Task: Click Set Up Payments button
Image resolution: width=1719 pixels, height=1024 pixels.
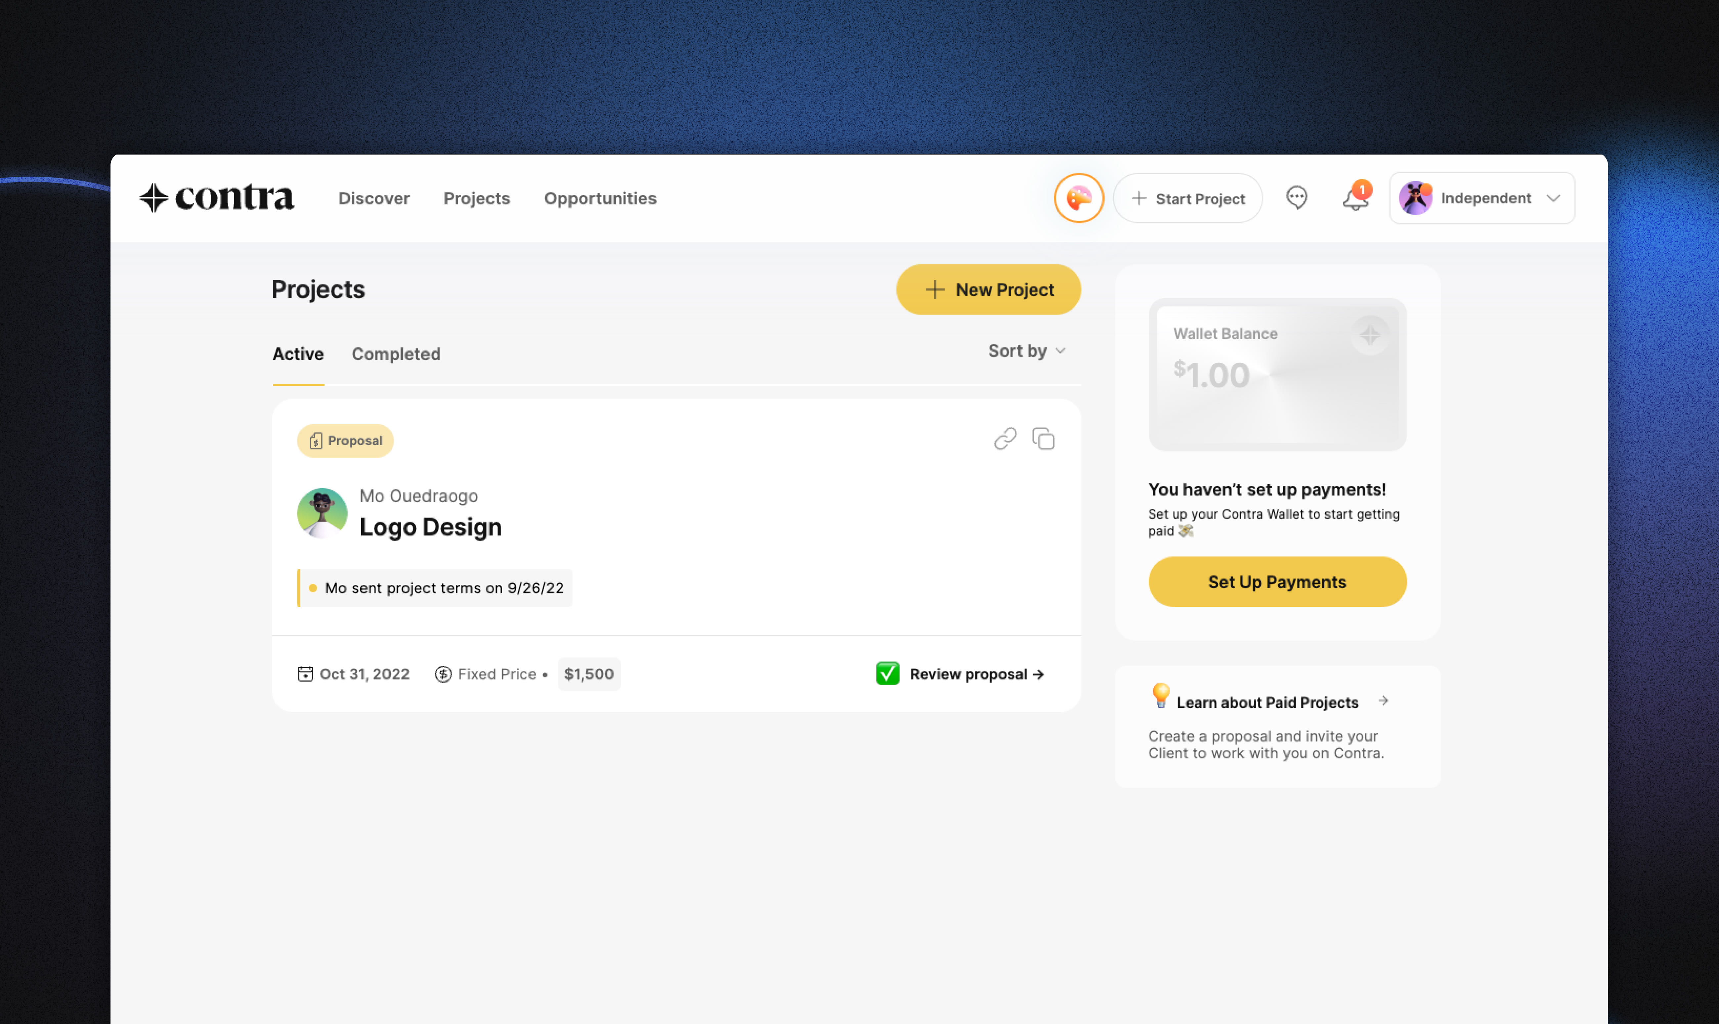Action: click(1277, 582)
